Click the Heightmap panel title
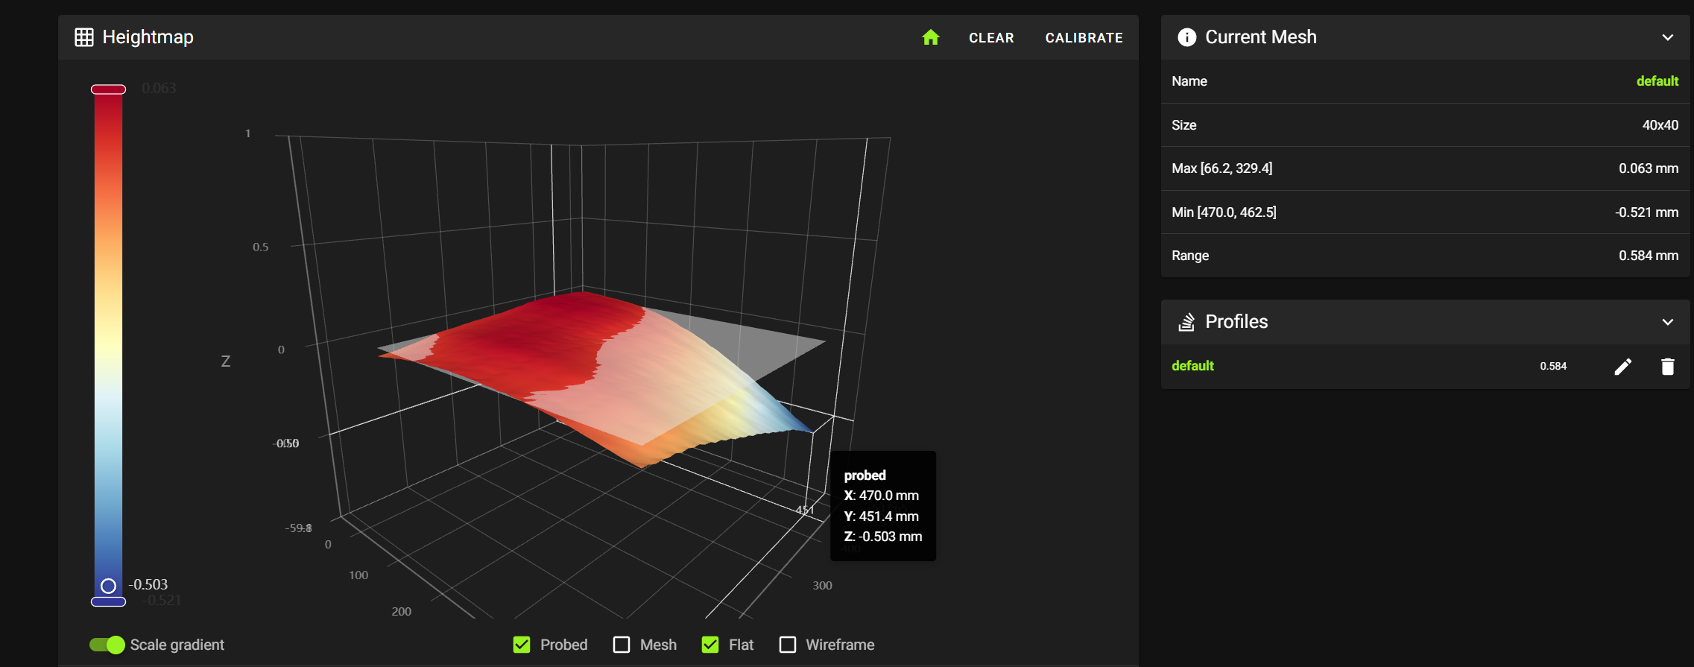1694x667 pixels. click(148, 37)
